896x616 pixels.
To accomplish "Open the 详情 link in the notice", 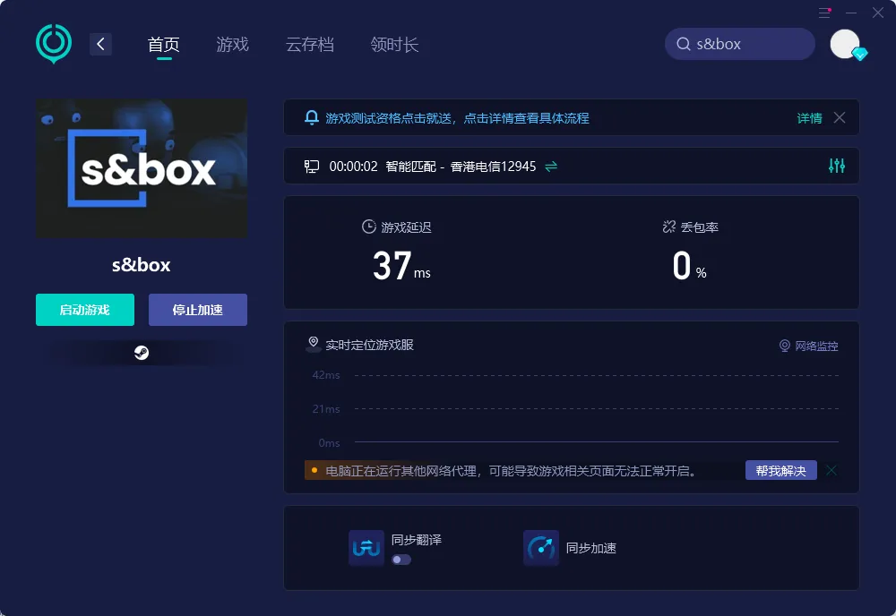I will point(810,118).
